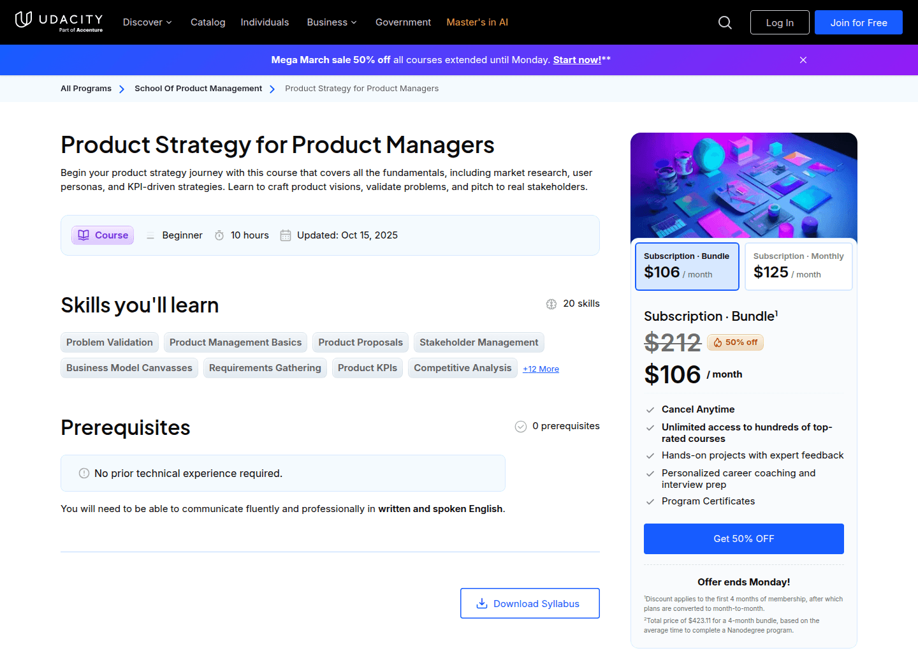Viewport: 918px width, 653px height.
Task: Click the discount tag icon on 50% off badge
Action: (718, 342)
